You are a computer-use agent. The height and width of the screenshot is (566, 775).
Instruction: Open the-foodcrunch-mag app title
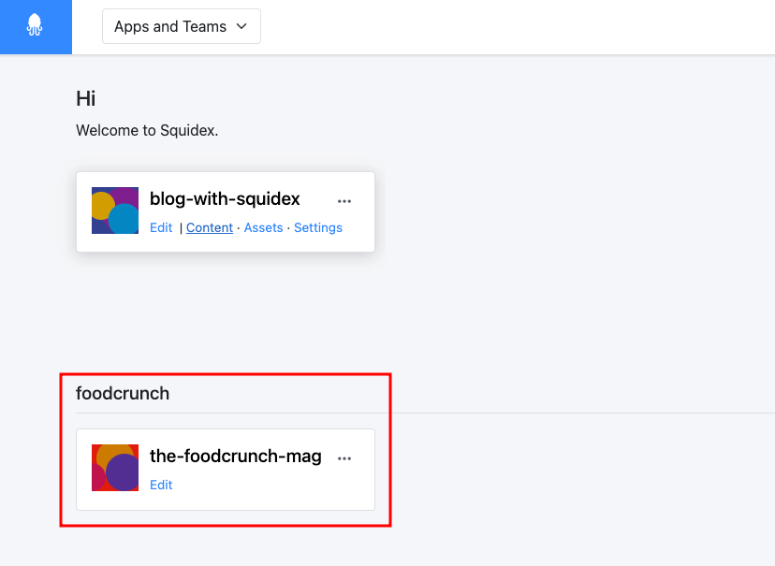pos(236,456)
